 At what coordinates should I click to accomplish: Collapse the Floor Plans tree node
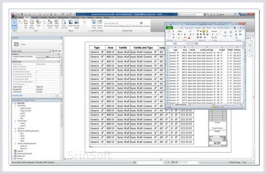(x=15, y=105)
